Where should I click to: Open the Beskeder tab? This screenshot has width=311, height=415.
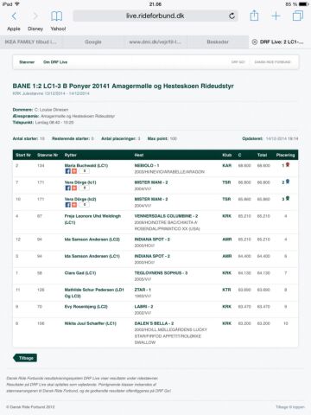(218, 41)
